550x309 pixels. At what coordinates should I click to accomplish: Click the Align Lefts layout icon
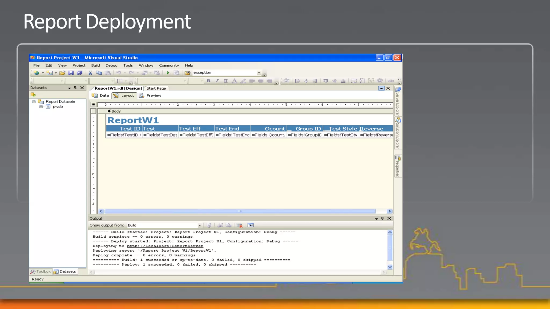tap(297, 81)
